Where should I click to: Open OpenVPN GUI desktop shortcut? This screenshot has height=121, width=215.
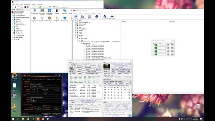pyautogui.click(x=14, y=77)
